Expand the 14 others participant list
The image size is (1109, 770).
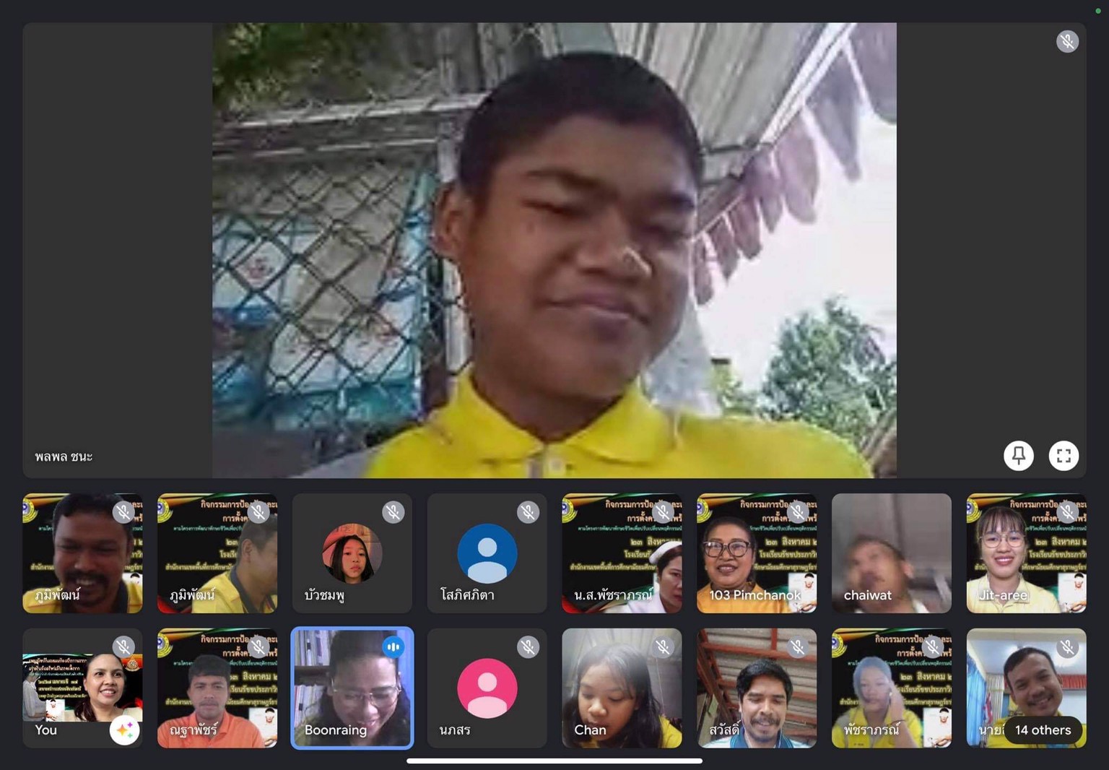1042,730
